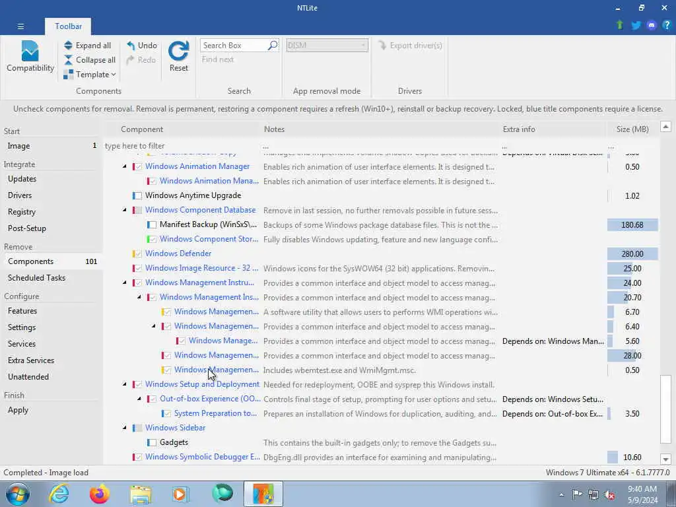This screenshot has height=507, width=676.
Task: Undo the last change
Action: tap(142, 46)
